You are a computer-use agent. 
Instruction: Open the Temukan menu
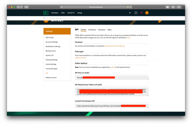coord(55,13)
